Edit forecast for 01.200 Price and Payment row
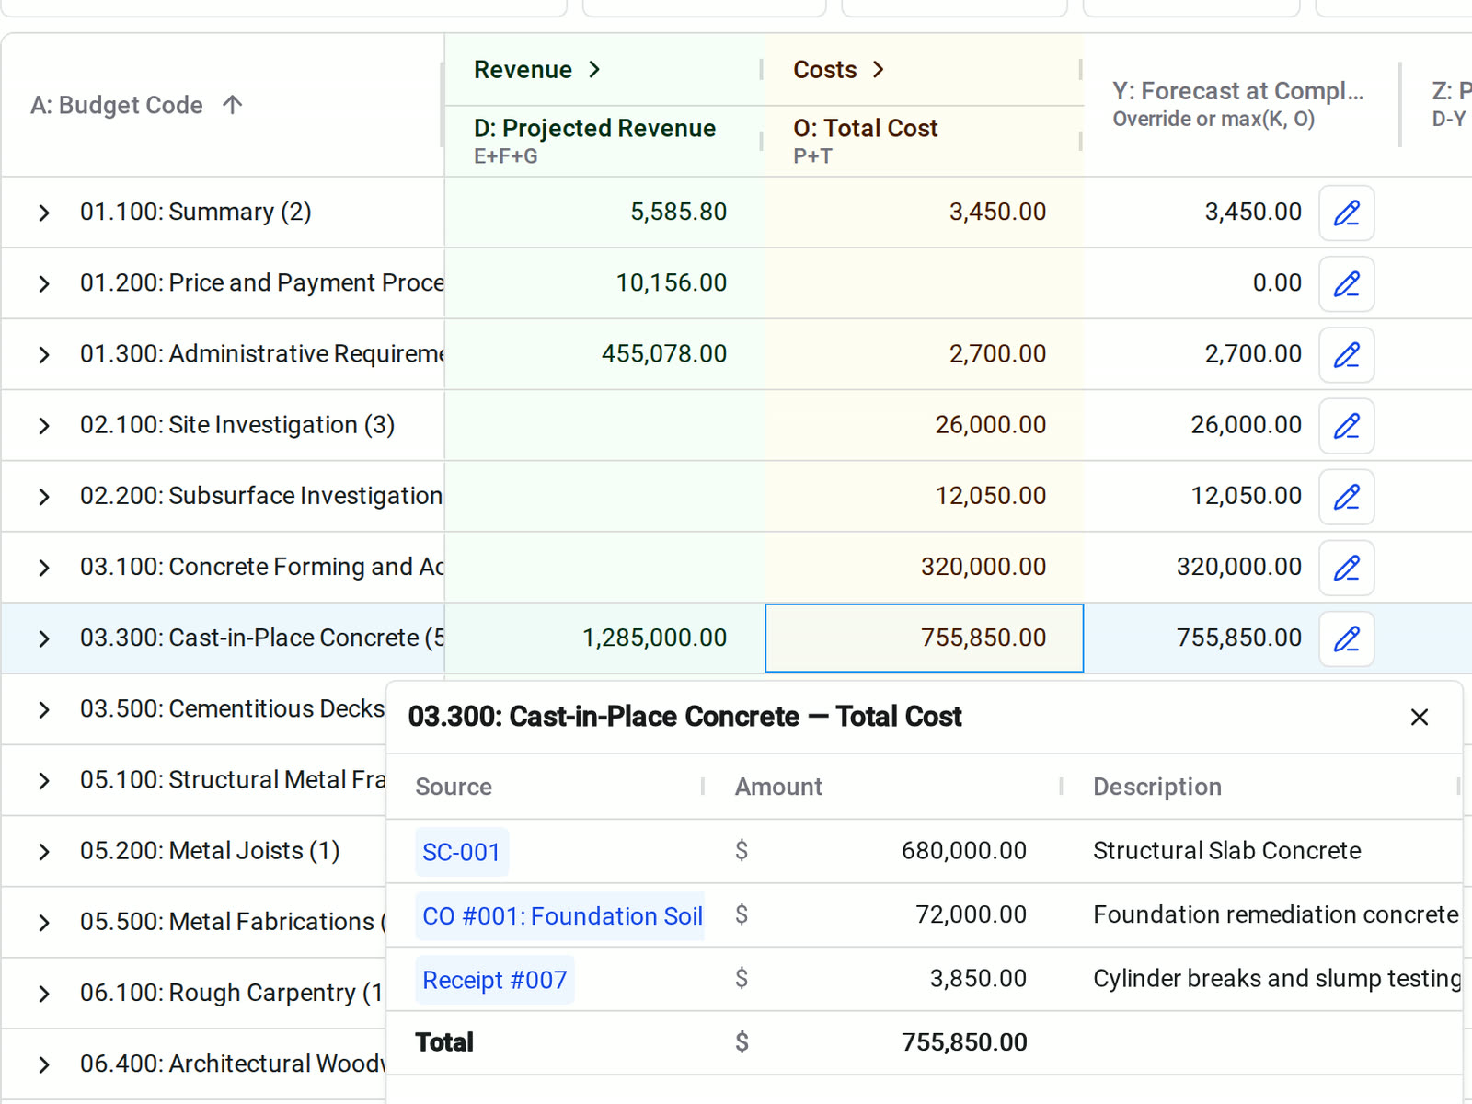Image resolution: width=1472 pixels, height=1104 pixels. coord(1347,283)
